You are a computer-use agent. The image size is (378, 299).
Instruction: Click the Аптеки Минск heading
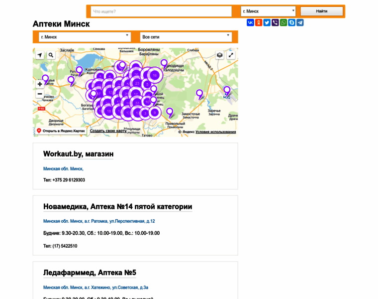pyautogui.click(x=61, y=24)
